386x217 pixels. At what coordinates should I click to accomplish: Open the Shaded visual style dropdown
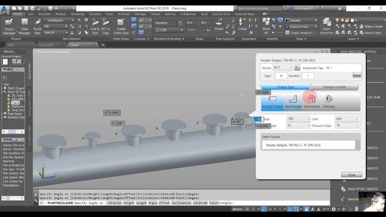[x=302, y=20]
